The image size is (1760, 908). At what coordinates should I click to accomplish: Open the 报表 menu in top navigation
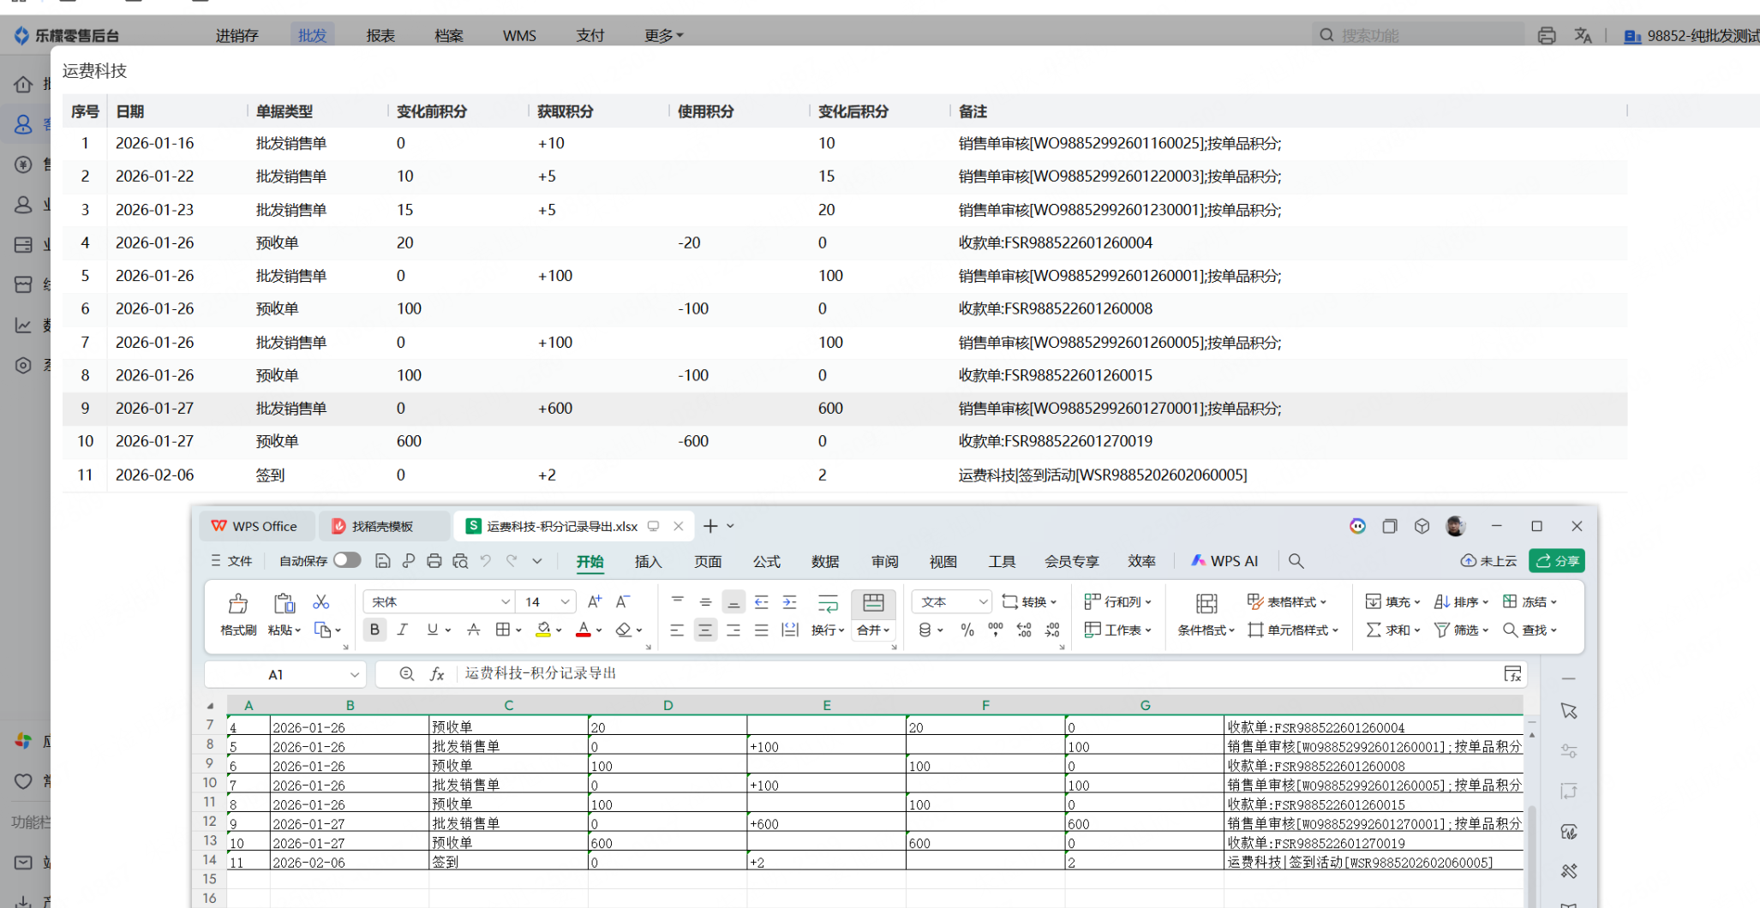[380, 35]
